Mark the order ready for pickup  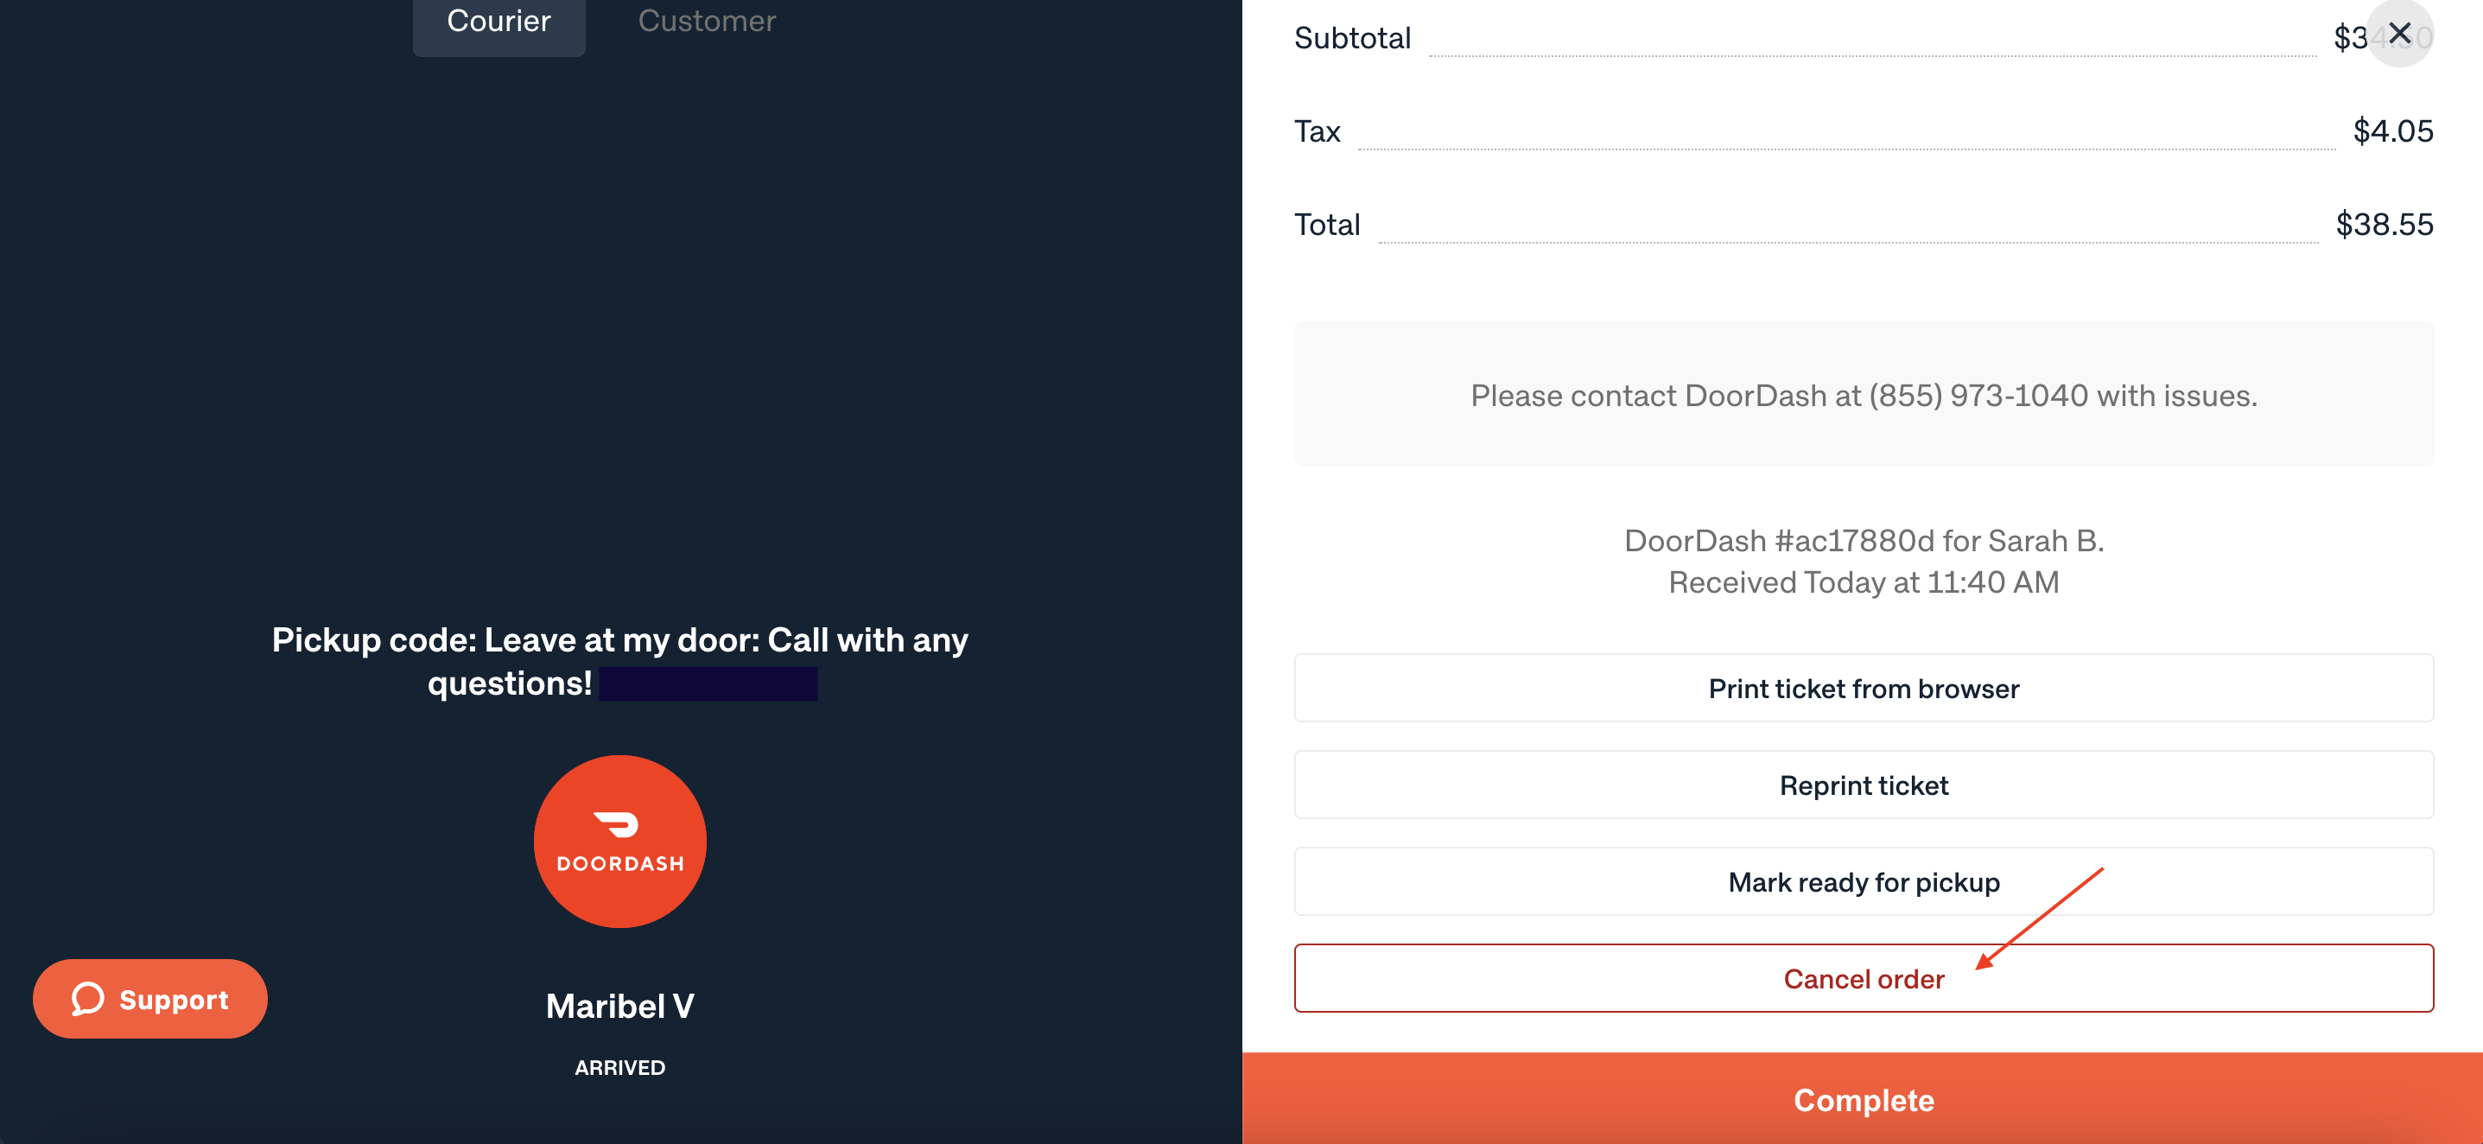(1863, 880)
